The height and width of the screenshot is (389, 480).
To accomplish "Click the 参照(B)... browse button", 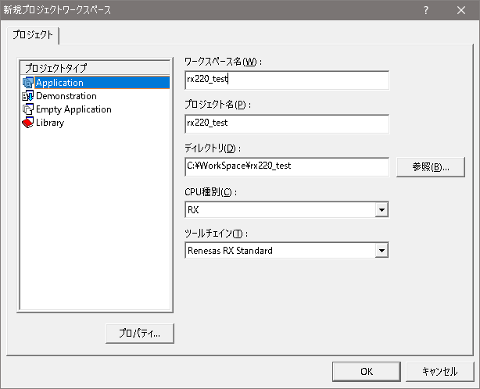I will [431, 167].
